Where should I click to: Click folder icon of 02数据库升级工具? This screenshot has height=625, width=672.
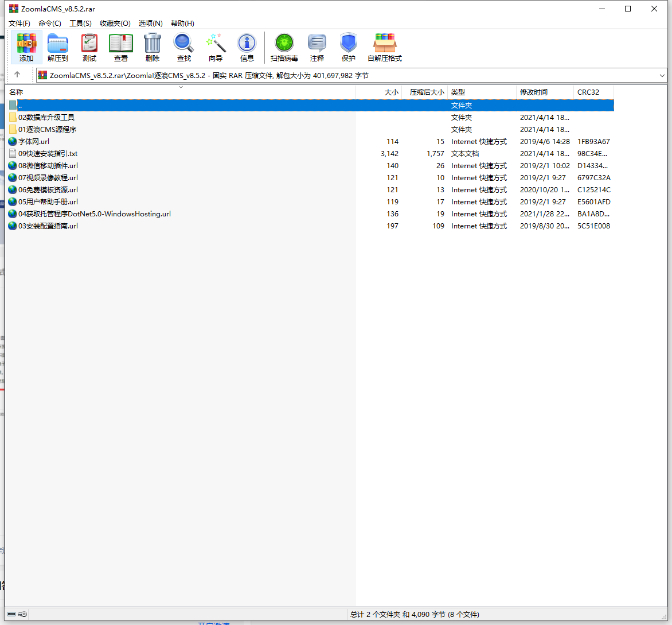click(x=13, y=118)
